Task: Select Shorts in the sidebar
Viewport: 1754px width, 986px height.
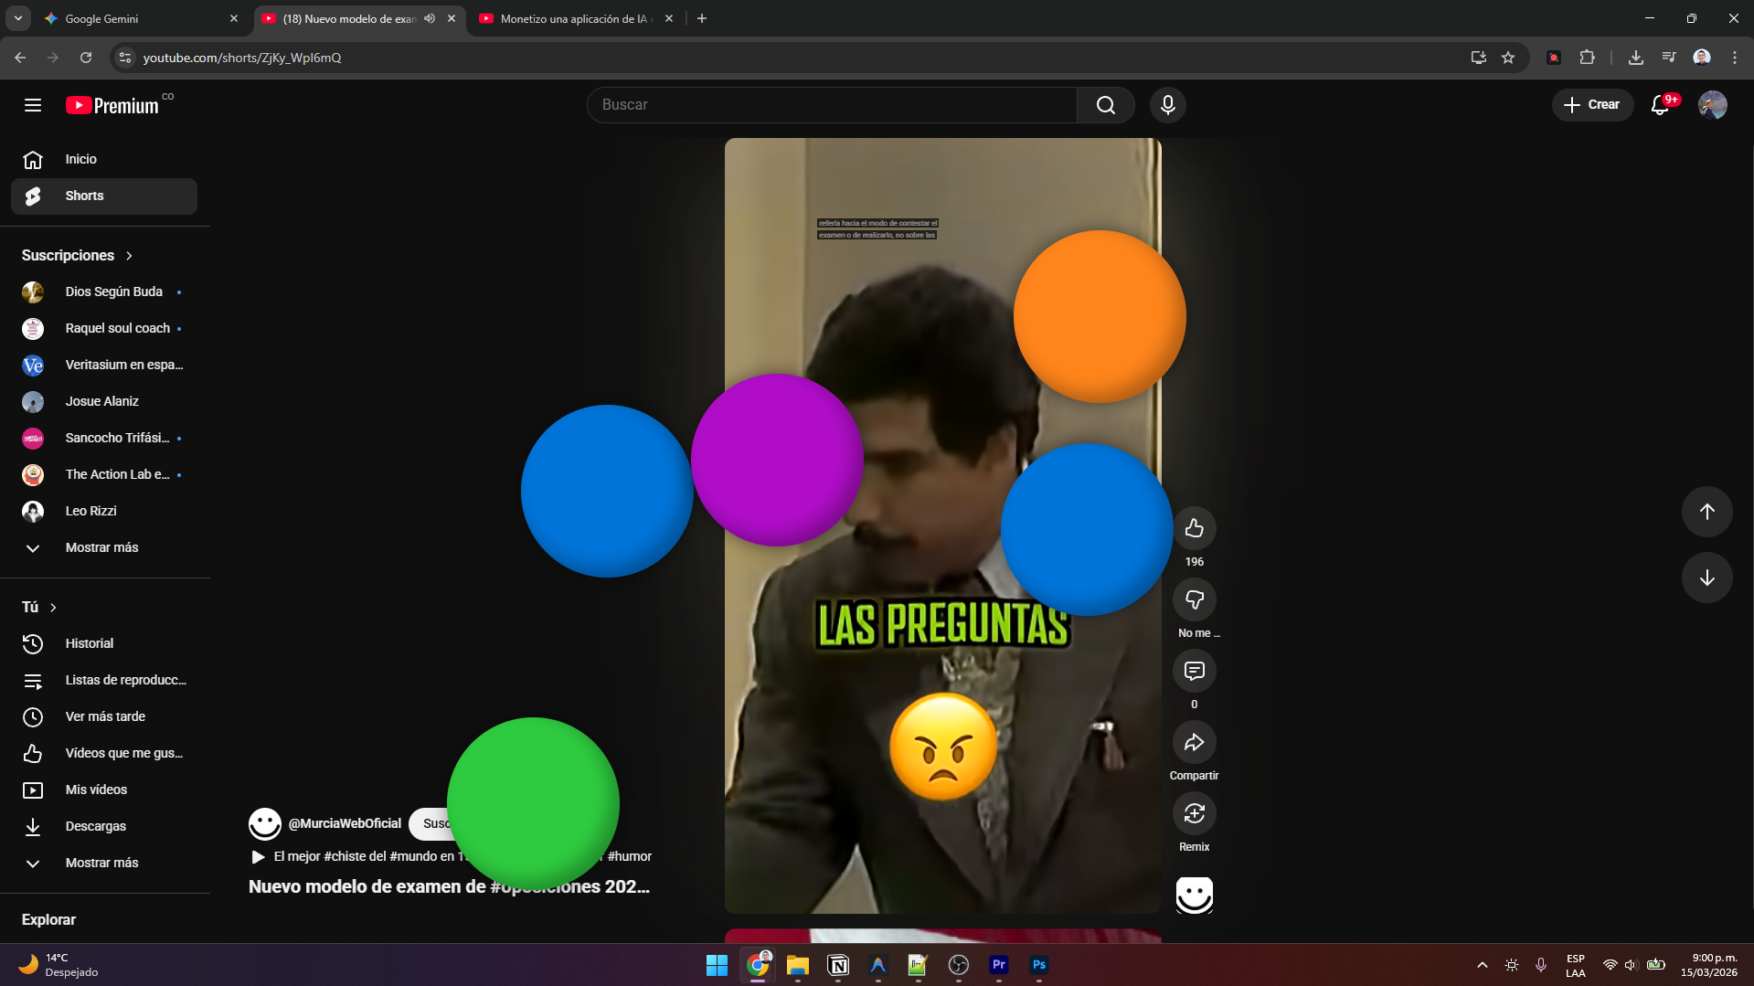Action: pos(104,196)
